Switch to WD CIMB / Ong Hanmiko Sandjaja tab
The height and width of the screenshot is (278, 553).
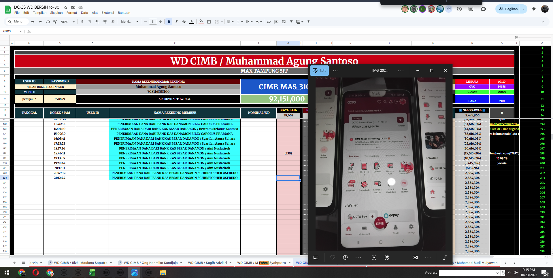tap(150, 263)
